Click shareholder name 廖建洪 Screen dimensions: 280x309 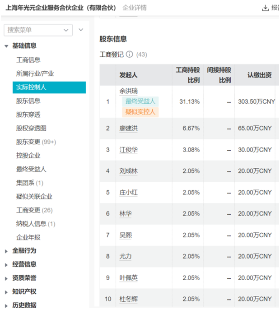coord(128,129)
